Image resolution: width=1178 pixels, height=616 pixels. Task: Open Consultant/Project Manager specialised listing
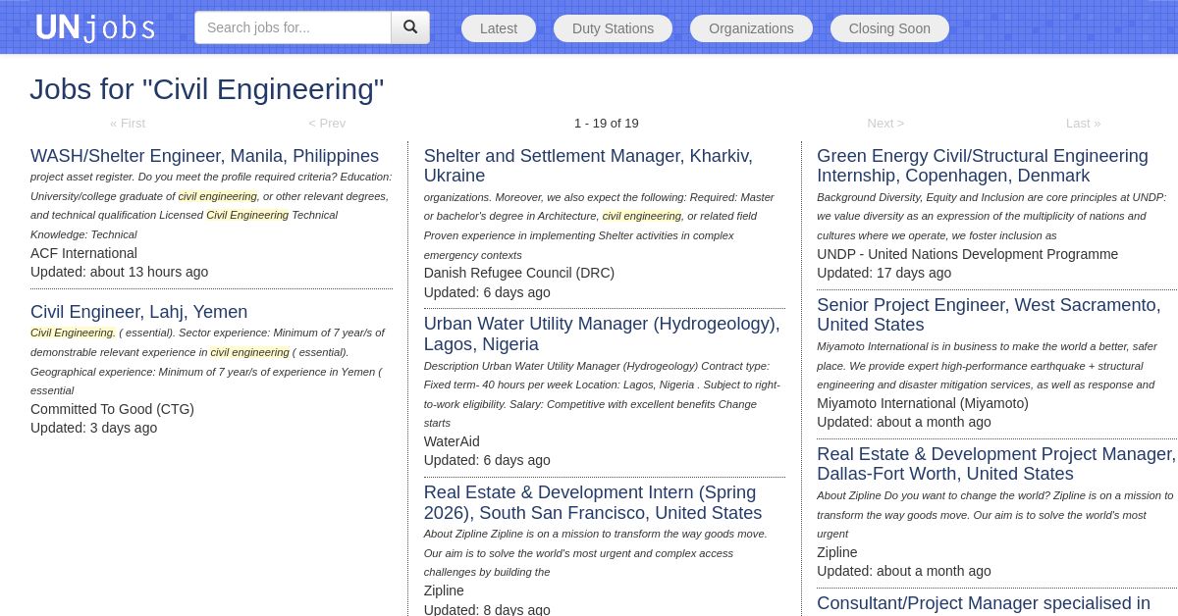click(983, 603)
